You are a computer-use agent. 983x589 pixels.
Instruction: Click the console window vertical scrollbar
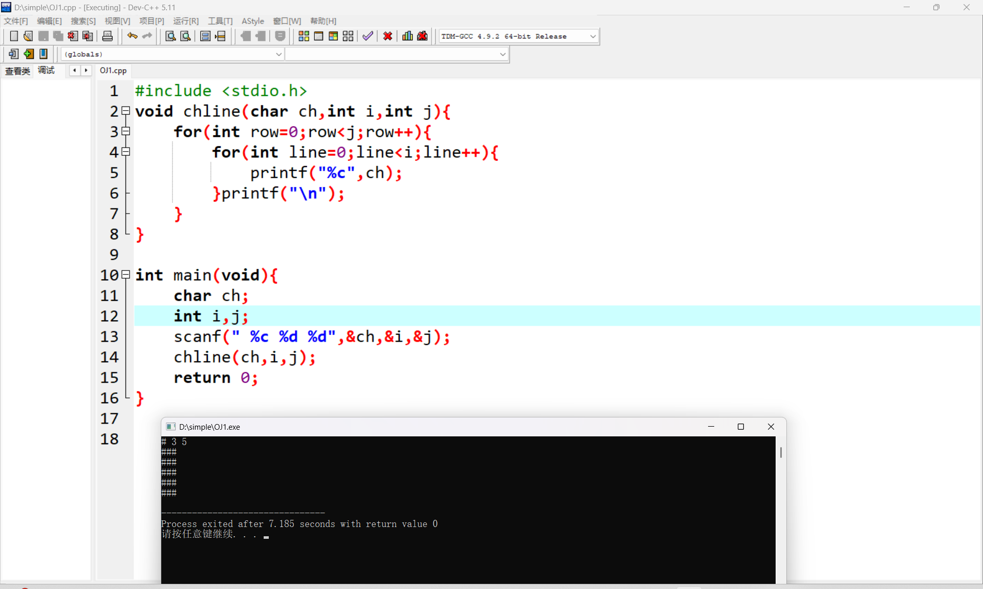(780, 453)
